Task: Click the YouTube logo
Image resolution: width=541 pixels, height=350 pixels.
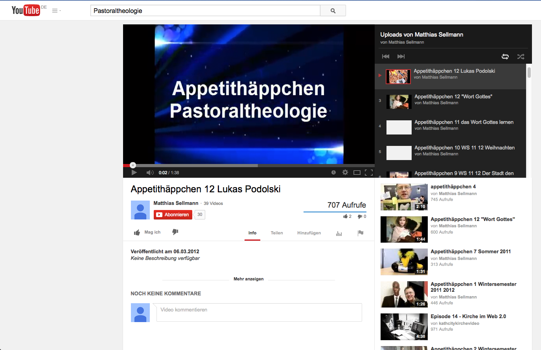Action: [x=26, y=10]
